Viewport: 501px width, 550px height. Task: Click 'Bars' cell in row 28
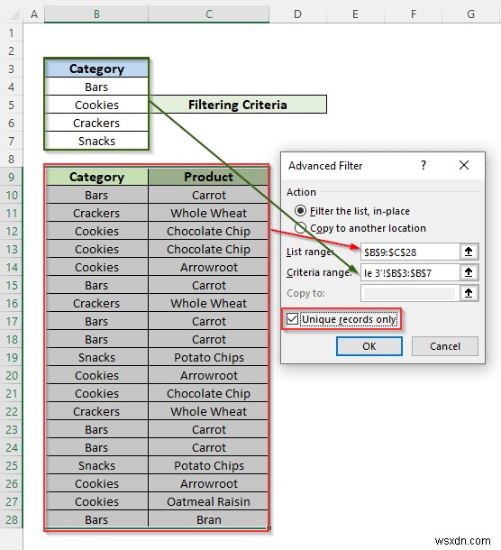(x=96, y=519)
